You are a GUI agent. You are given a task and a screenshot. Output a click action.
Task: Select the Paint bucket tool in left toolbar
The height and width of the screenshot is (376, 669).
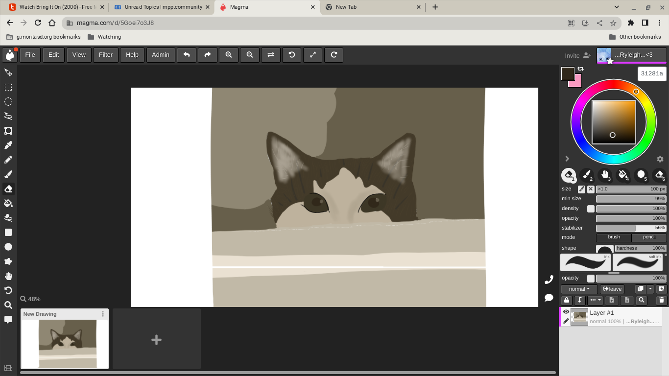pyautogui.click(x=8, y=203)
